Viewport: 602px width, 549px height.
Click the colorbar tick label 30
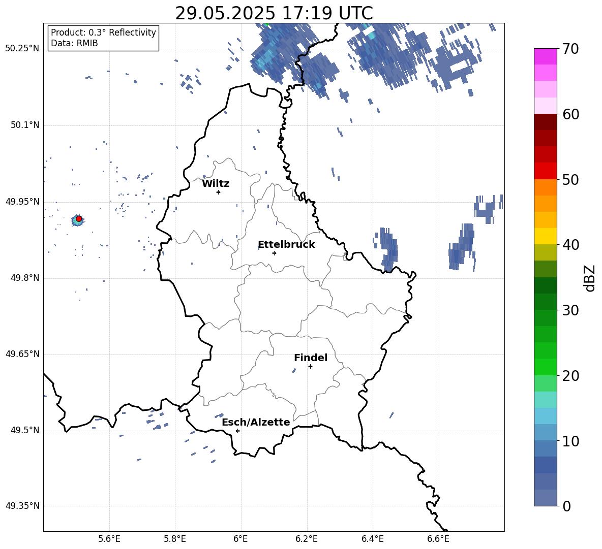click(570, 310)
